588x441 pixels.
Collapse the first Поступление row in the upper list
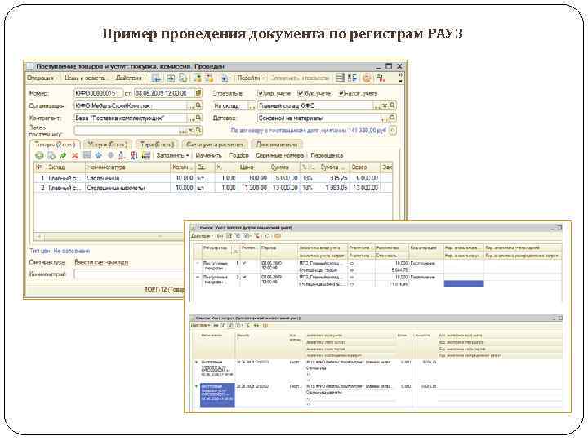click(x=198, y=263)
